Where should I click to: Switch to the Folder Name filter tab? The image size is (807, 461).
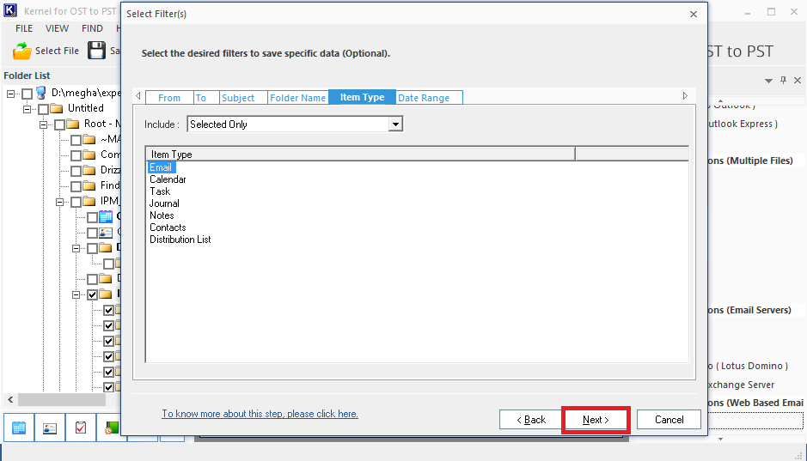[x=298, y=98]
